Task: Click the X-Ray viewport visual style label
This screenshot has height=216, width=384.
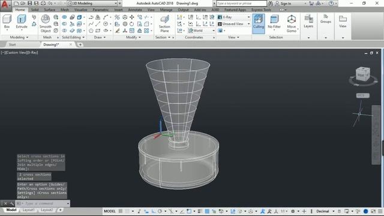Action: [32, 52]
